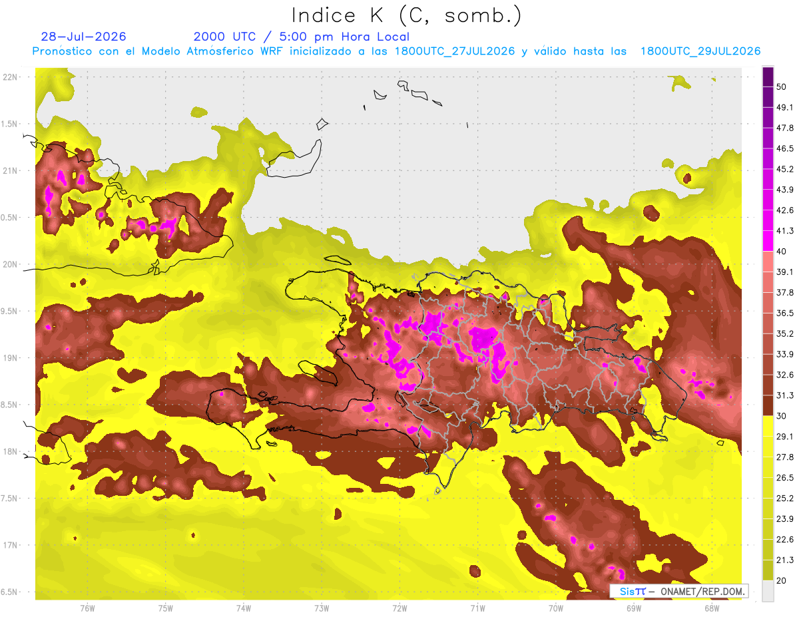Select the yellow swatch between 29.1 and 30
The height and width of the screenshot is (617, 799).
[x=768, y=427]
